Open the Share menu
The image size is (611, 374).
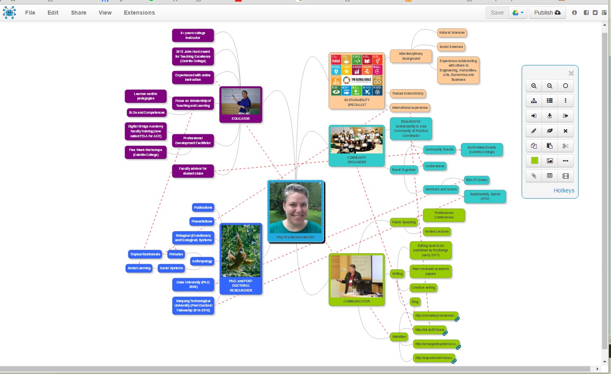tap(78, 13)
